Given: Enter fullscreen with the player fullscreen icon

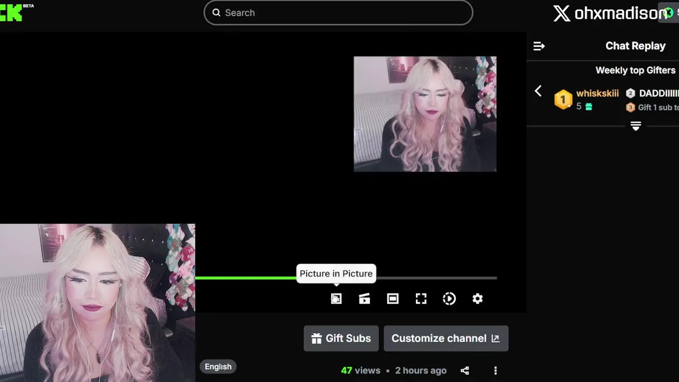Looking at the screenshot, I should (x=421, y=299).
